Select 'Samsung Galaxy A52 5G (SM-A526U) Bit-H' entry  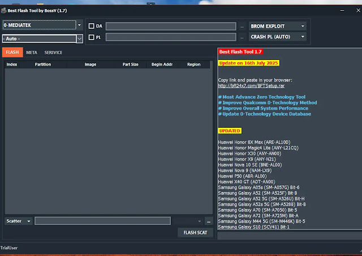261,199
